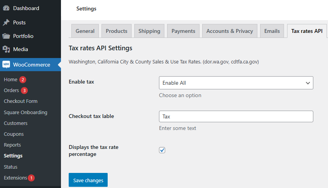Click the Media icon in sidebar
Screen dimensions: 328x188
[6, 49]
